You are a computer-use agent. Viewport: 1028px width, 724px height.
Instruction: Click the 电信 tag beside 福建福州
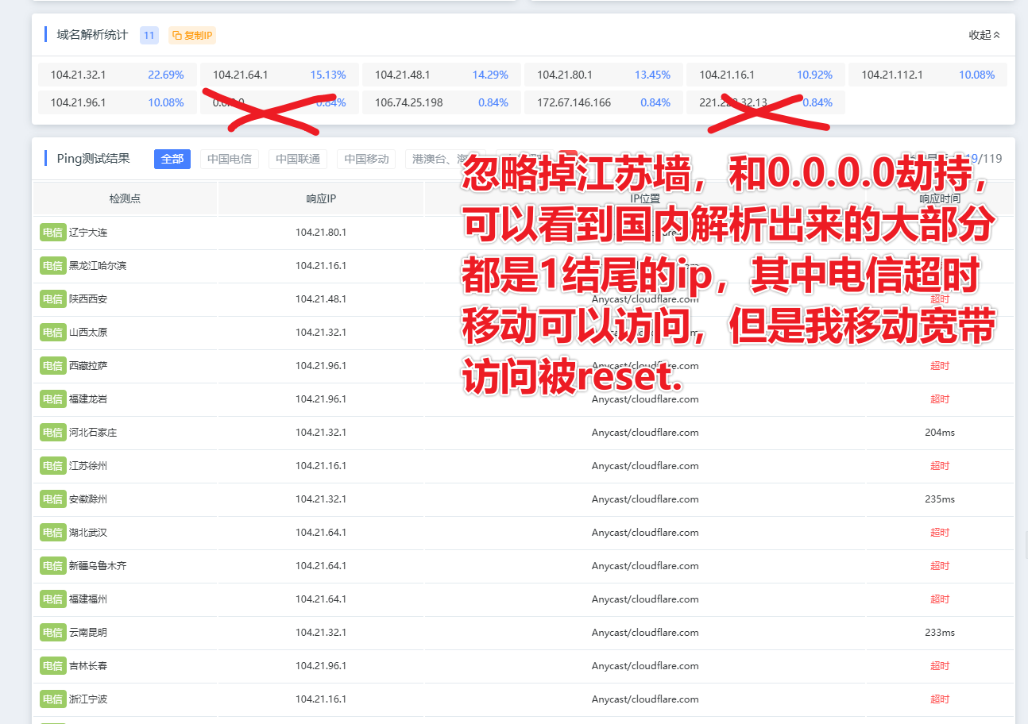[52, 599]
